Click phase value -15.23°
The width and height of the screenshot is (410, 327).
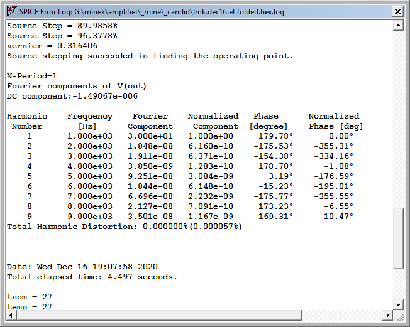[275, 186]
